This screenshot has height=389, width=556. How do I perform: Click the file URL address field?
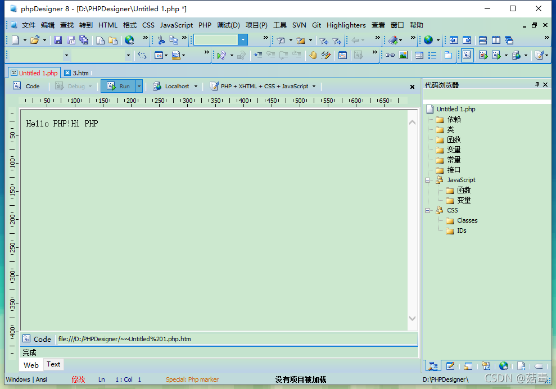click(237, 339)
